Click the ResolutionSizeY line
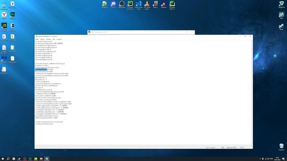287x161 pixels. click(44, 72)
